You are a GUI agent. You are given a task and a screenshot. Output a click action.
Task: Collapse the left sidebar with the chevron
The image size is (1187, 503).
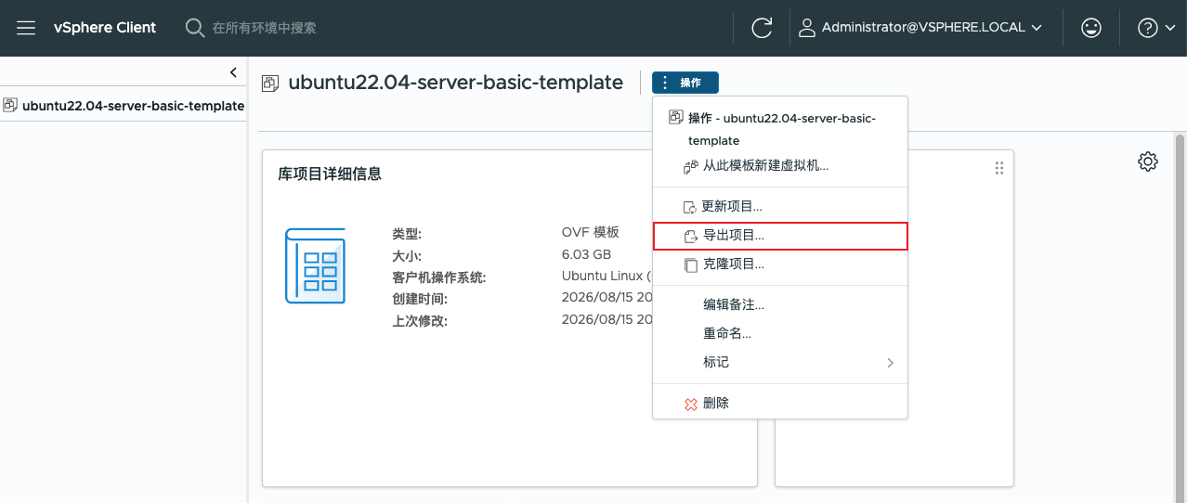pyautogui.click(x=233, y=72)
